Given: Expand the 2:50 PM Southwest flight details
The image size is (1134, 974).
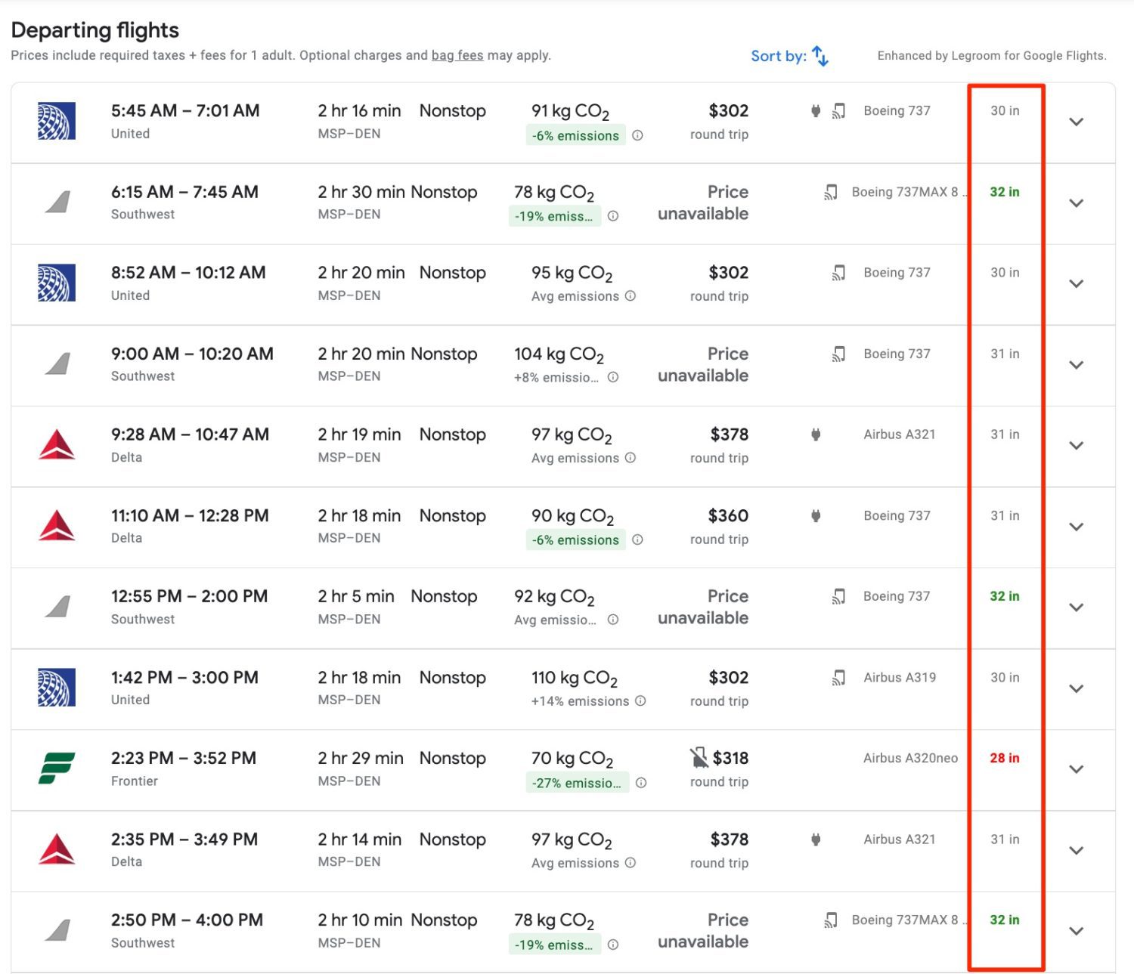Looking at the screenshot, I should click(x=1077, y=931).
